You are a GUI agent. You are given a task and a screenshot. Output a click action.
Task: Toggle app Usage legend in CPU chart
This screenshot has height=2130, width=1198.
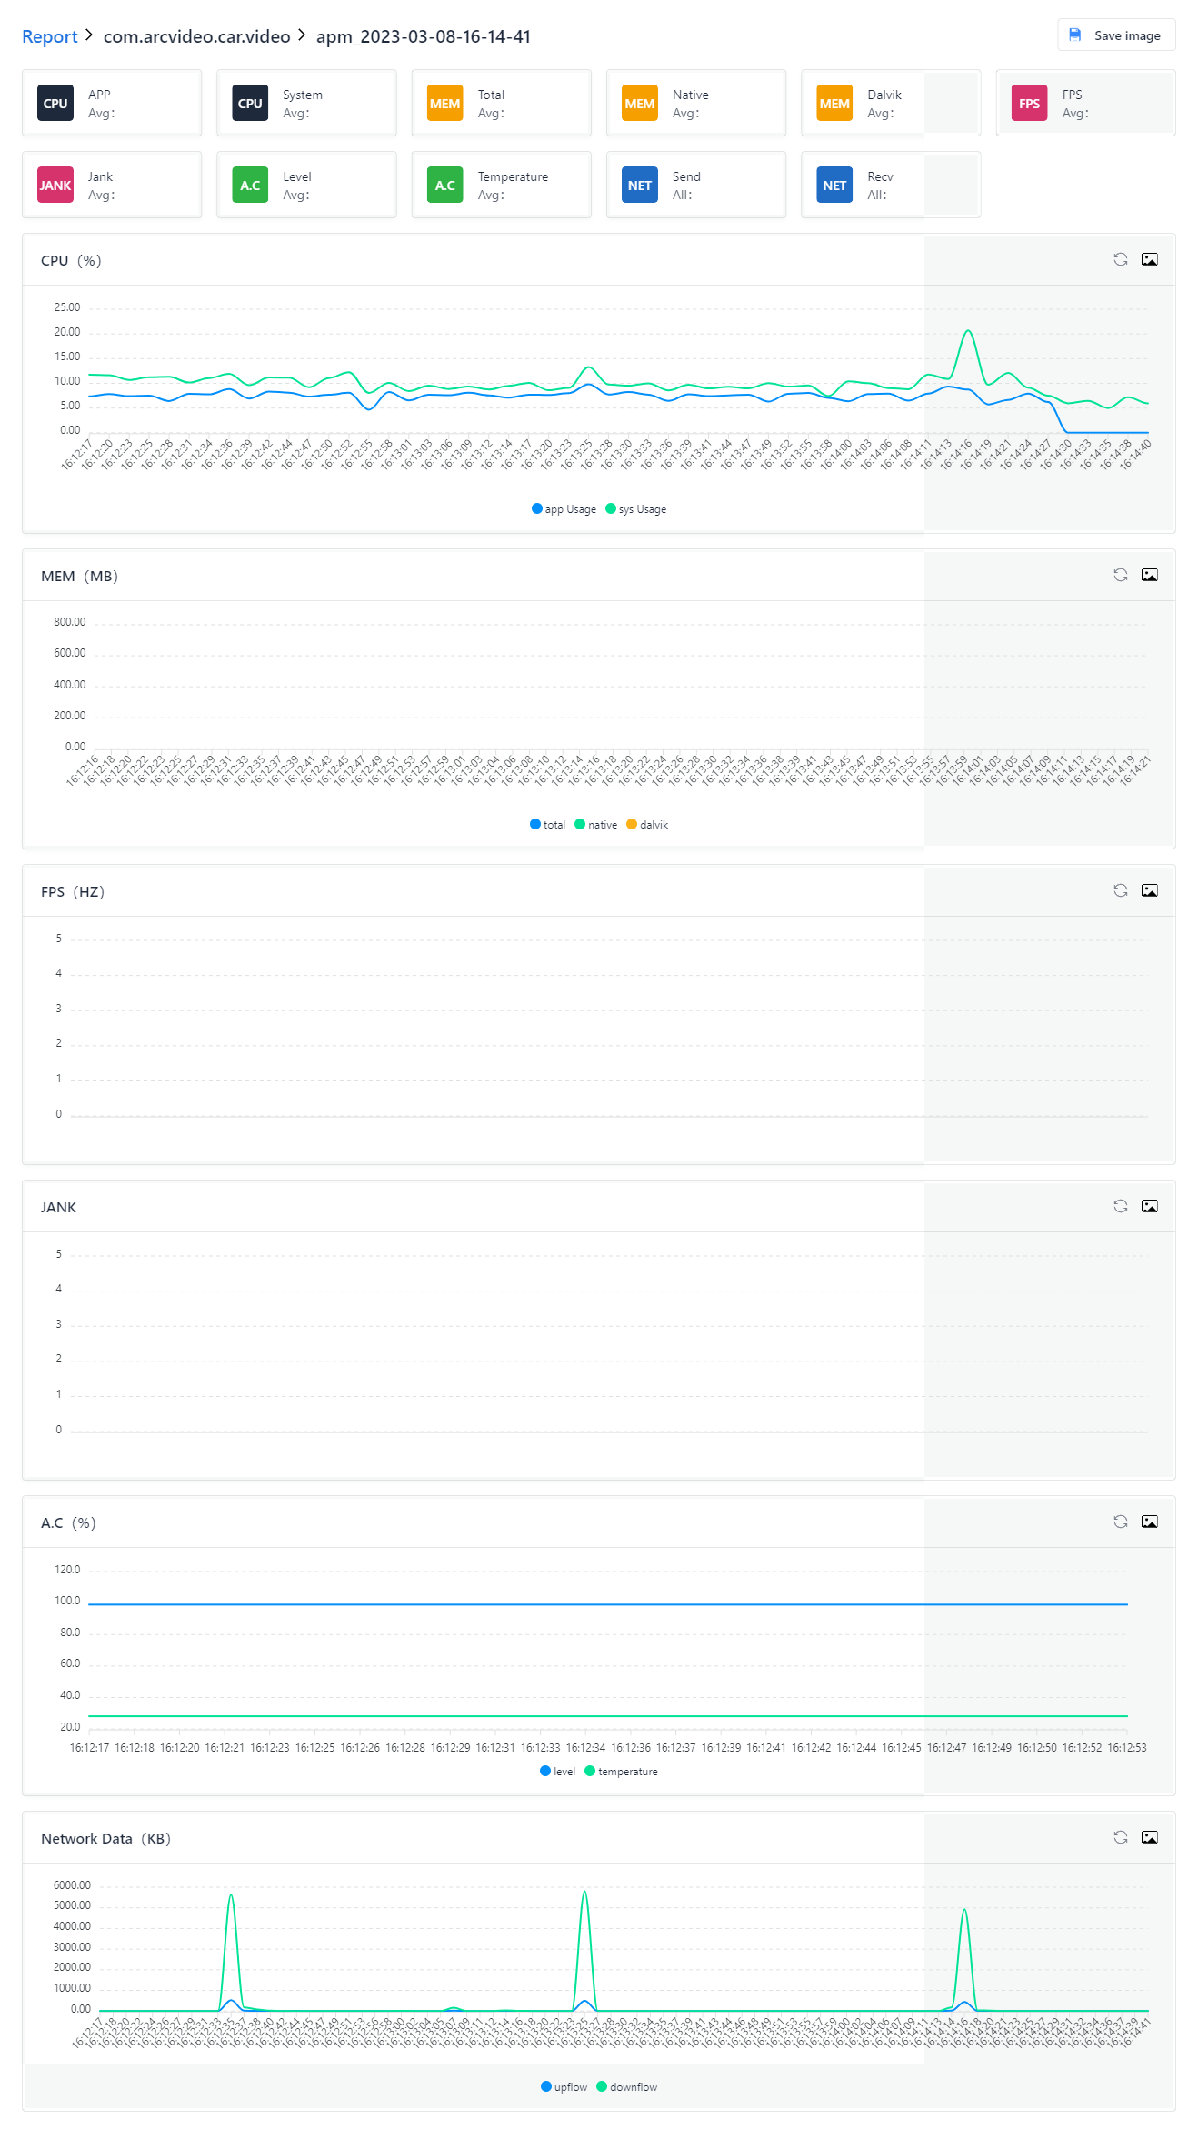[564, 509]
